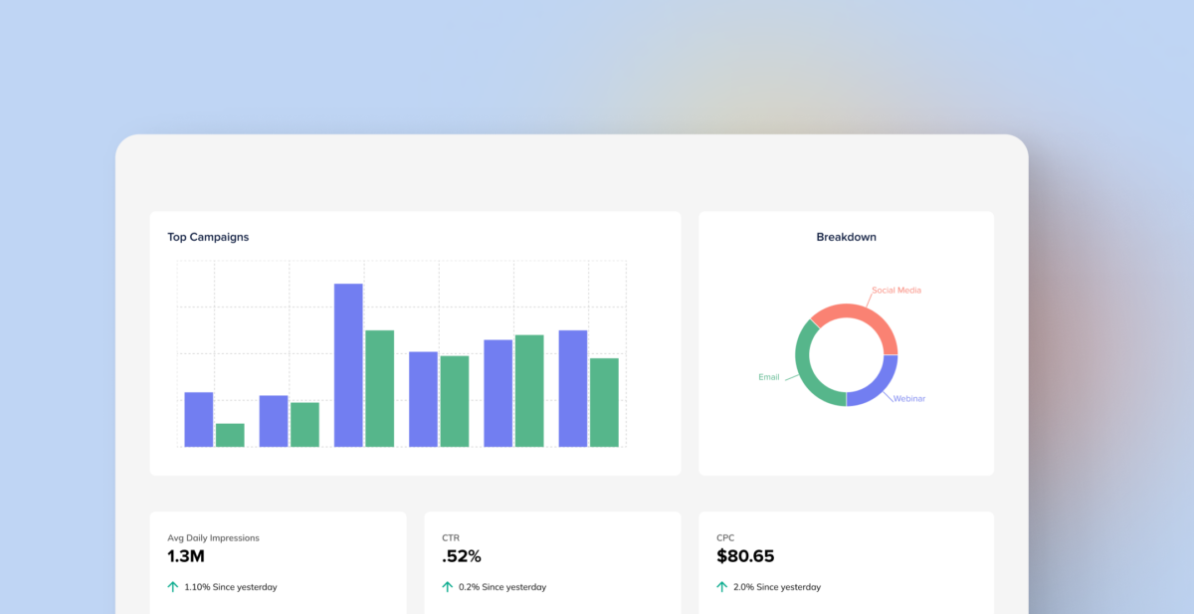Click the shortest green bar in Top Campaigns
Viewport: 1194px width, 614px height.
(230, 435)
